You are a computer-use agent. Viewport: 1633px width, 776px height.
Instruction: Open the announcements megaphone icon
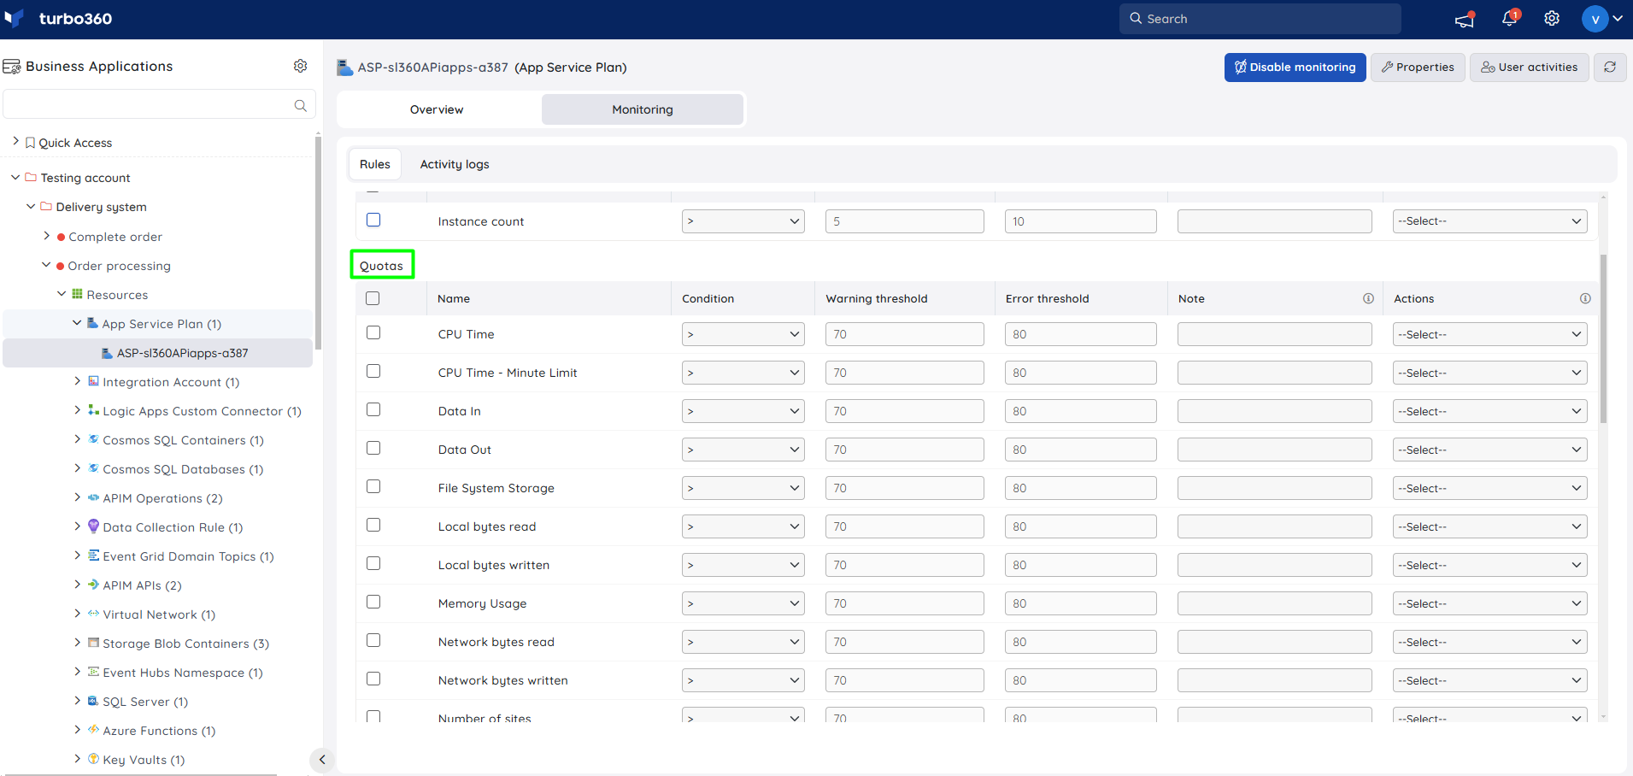point(1465,19)
